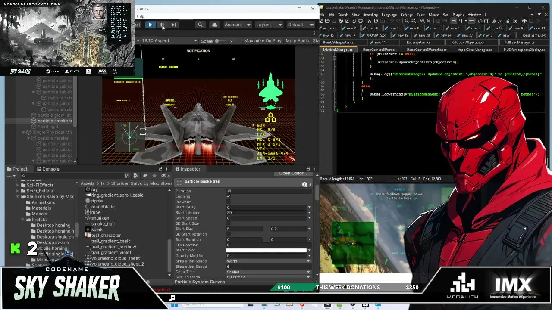Toggle the Prewarm checkbox
Screen dimensions: 552x310
[228, 202]
